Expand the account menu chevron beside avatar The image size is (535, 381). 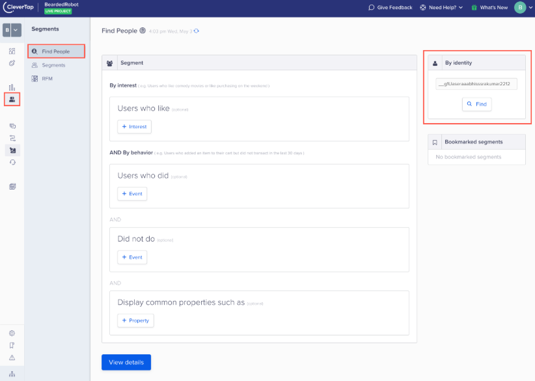click(x=530, y=8)
